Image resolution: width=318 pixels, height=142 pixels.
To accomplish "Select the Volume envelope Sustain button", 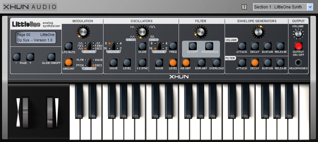I will tap(268, 46).
